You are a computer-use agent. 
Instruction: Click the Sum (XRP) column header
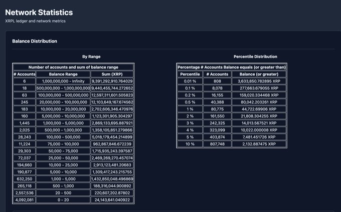tap(112, 74)
